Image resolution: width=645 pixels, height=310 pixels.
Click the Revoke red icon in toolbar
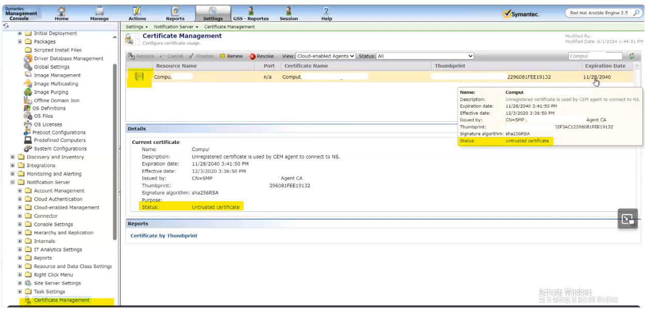coord(253,56)
